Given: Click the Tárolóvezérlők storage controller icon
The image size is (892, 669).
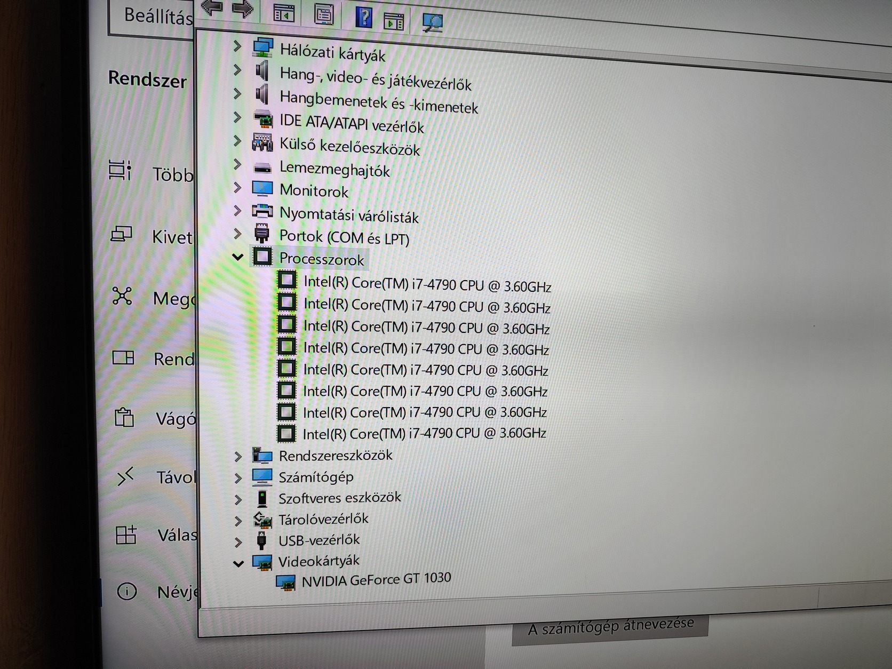Looking at the screenshot, I should [x=262, y=520].
